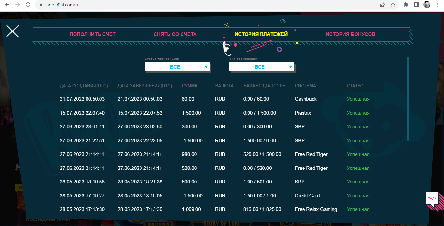Click amount 60.00 cell
Image resolution: width=444 pixels, height=226 pixels.
pyautogui.click(x=188, y=99)
